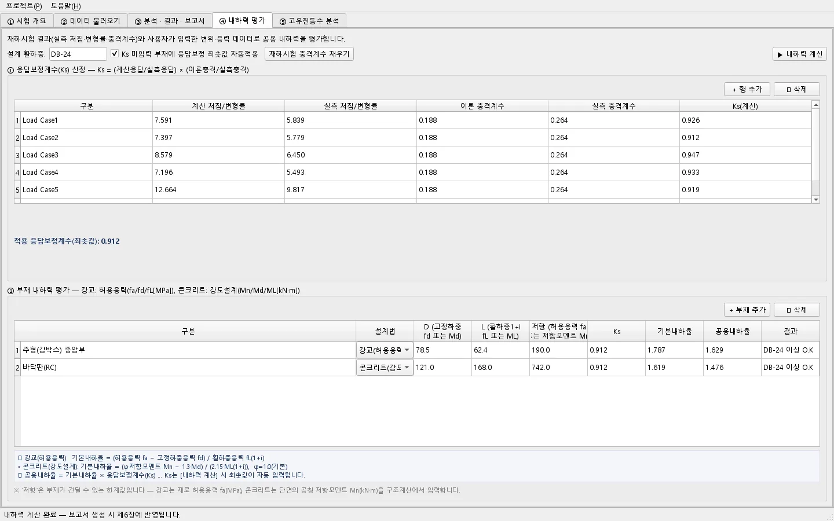
Task: Click the Ks(계산) column header
Action: 745,106
